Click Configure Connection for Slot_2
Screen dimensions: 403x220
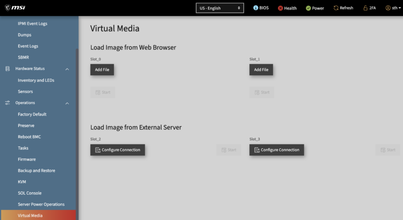click(x=117, y=150)
